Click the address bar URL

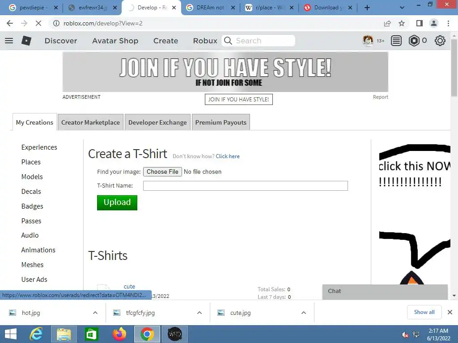click(103, 23)
